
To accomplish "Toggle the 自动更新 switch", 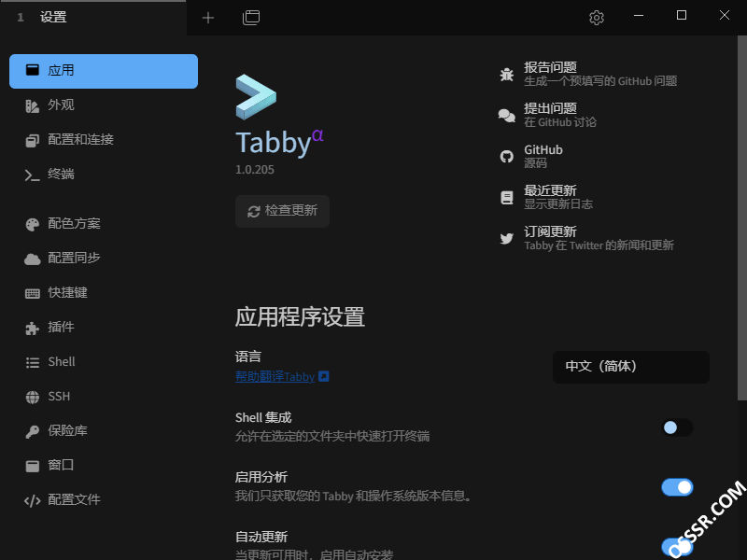I will click(x=677, y=547).
